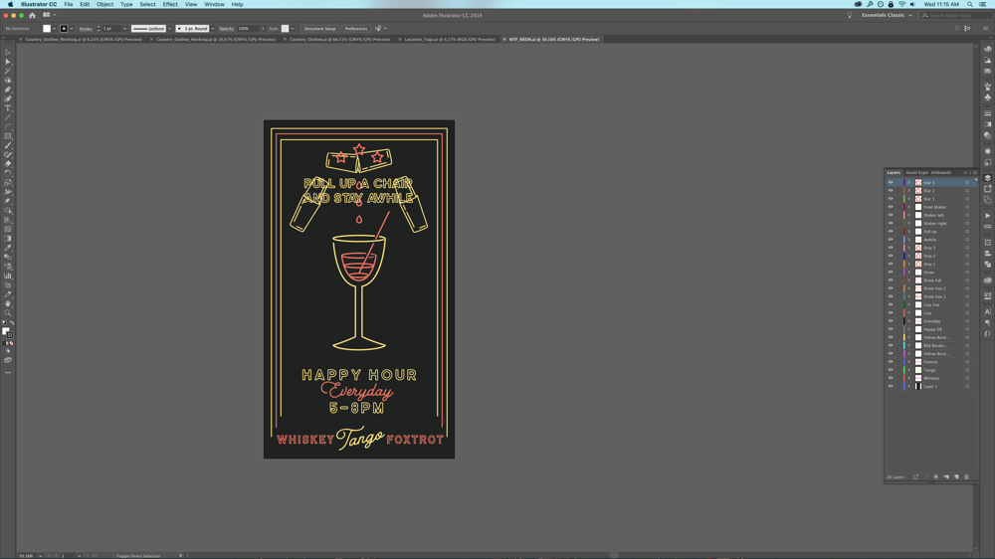Create new layer in Layers panel
The image size is (995, 559).
[956, 477]
